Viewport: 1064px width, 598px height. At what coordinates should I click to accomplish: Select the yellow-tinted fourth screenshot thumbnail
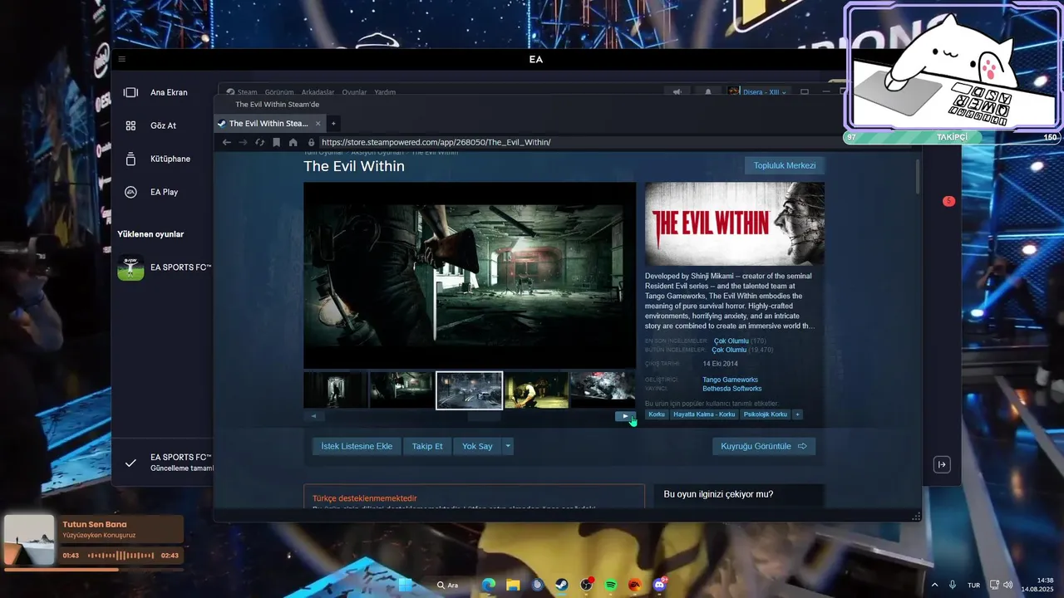[x=536, y=390]
